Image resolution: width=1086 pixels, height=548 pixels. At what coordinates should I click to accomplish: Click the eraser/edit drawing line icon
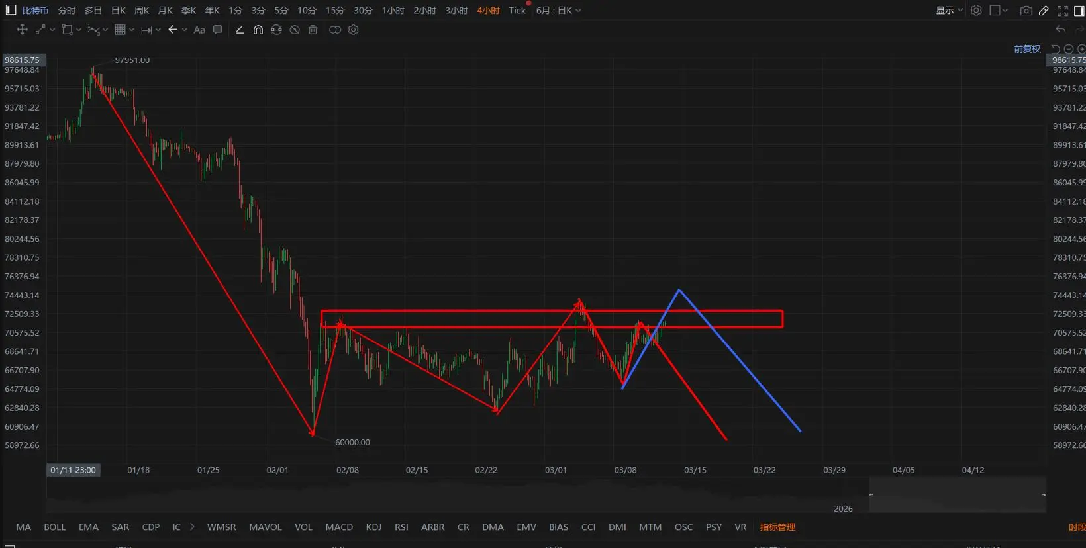240,30
